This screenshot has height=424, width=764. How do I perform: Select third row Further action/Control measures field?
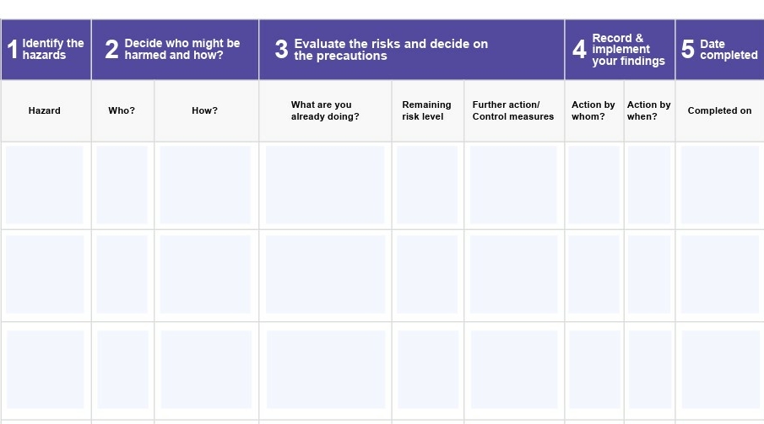(514, 369)
